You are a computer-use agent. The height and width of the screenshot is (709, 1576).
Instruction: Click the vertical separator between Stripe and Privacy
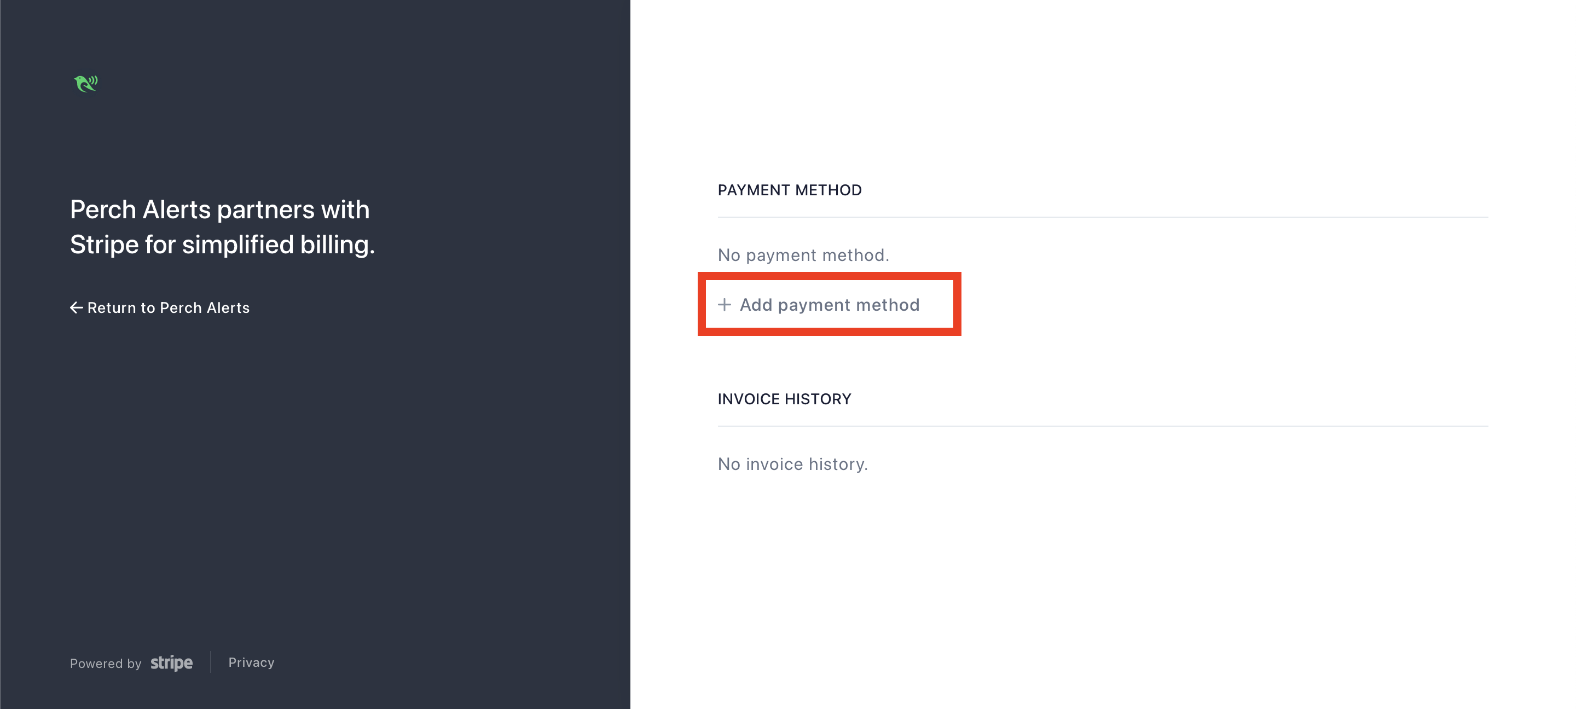[x=211, y=662]
